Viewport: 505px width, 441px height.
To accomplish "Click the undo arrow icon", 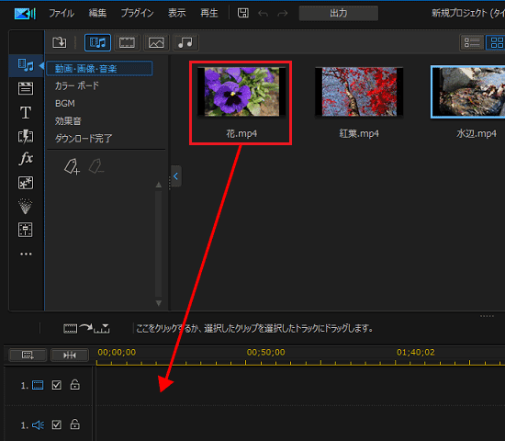I will click(x=264, y=14).
